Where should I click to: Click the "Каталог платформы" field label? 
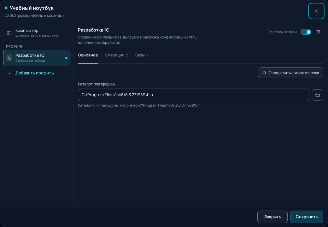(96, 84)
